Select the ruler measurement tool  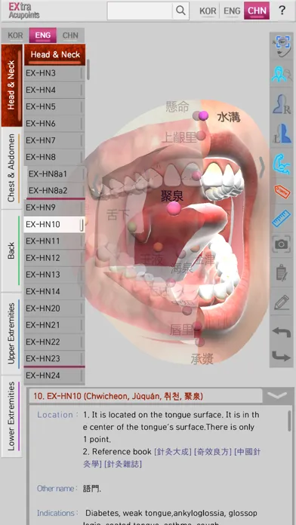click(281, 218)
